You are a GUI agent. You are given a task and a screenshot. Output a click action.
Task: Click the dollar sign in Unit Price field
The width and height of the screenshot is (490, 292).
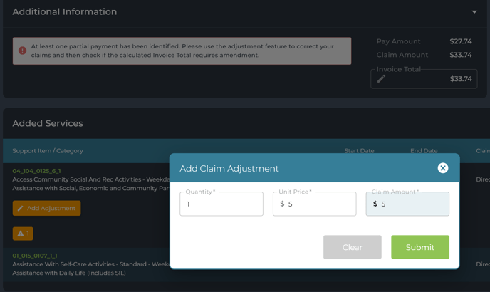282,204
